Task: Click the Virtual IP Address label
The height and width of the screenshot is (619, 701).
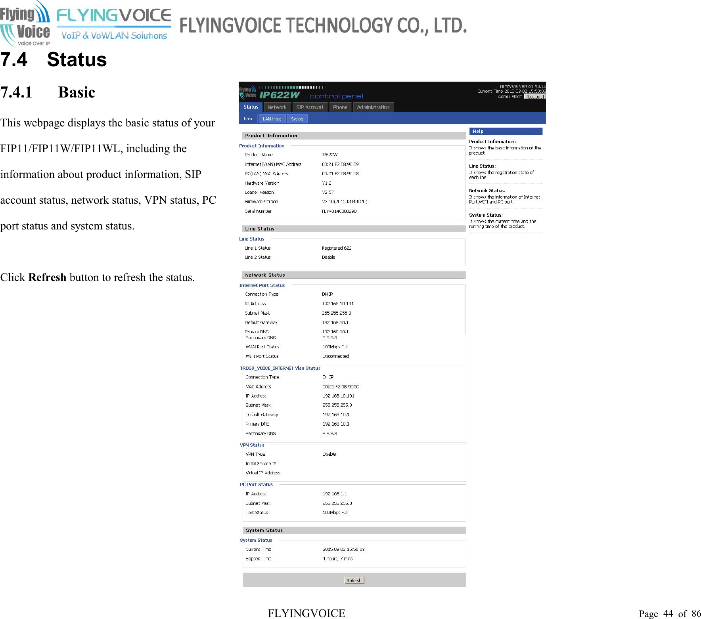Action: [x=262, y=473]
